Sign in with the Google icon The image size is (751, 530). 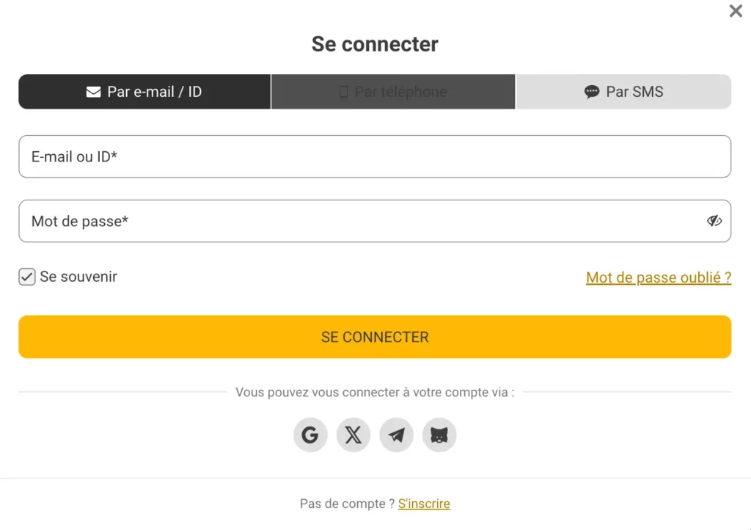[310, 435]
